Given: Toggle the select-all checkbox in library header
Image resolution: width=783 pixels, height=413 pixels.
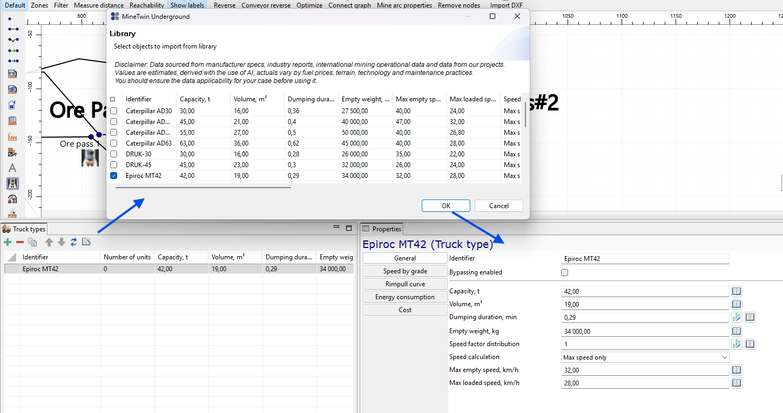Looking at the screenshot, I should 112,99.
